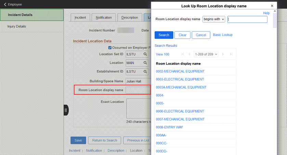Switch to the Notification tab
The image size is (287, 155).
104,17
